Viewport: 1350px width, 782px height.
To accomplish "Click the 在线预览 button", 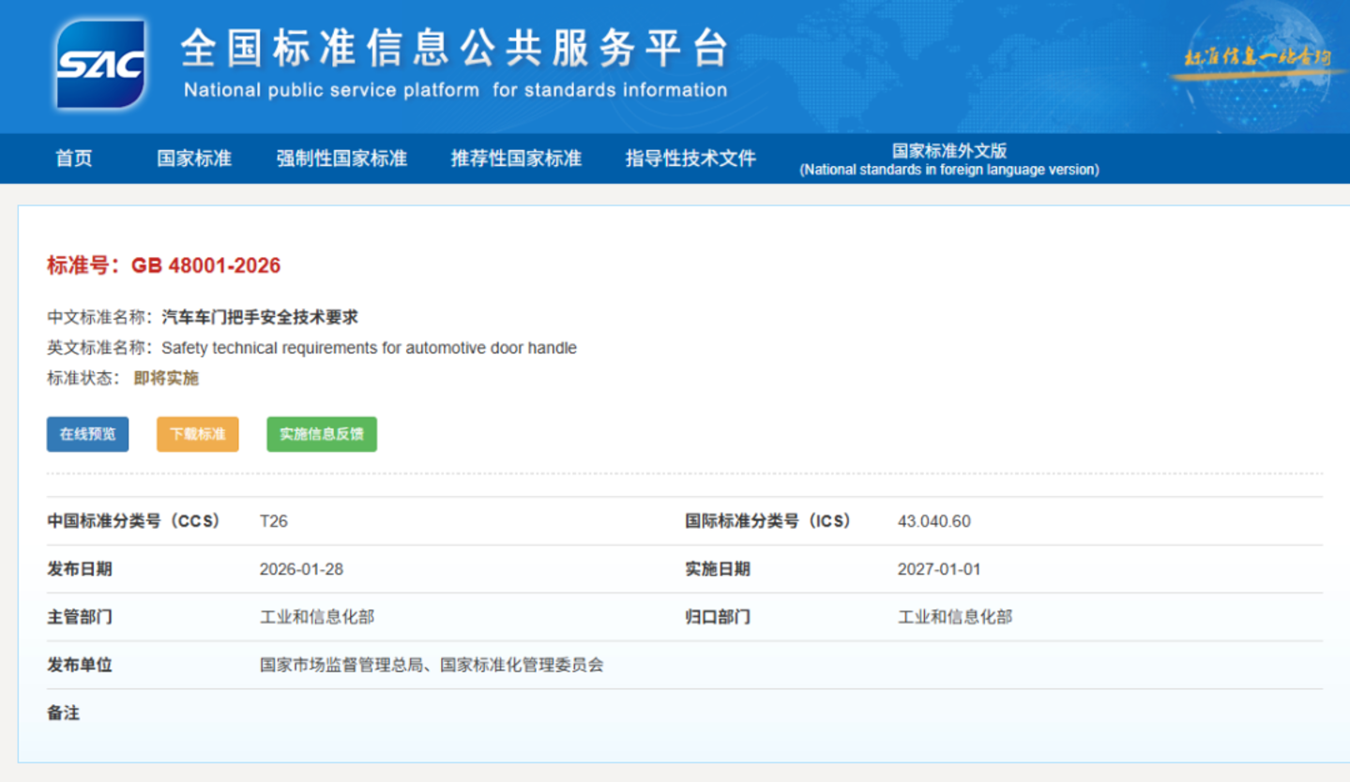I will point(88,434).
